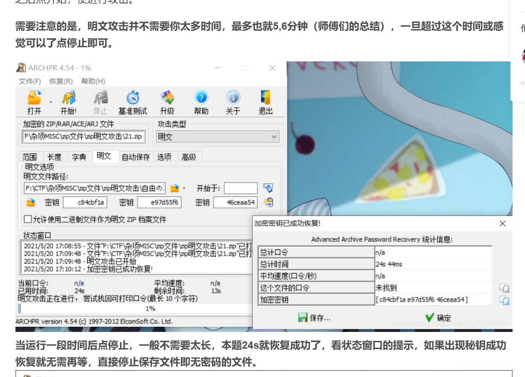
Task: Click the icon right of 开始于 field
Action: [x=268, y=188]
